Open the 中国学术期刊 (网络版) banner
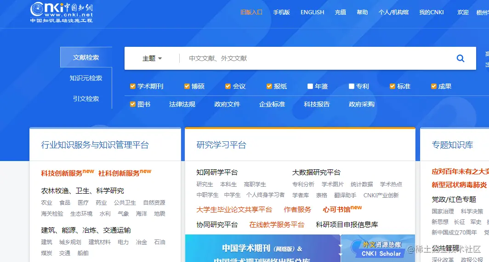Image resolution: width=489 pixels, height=262 pixels. pyautogui.click(x=262, y=248)
